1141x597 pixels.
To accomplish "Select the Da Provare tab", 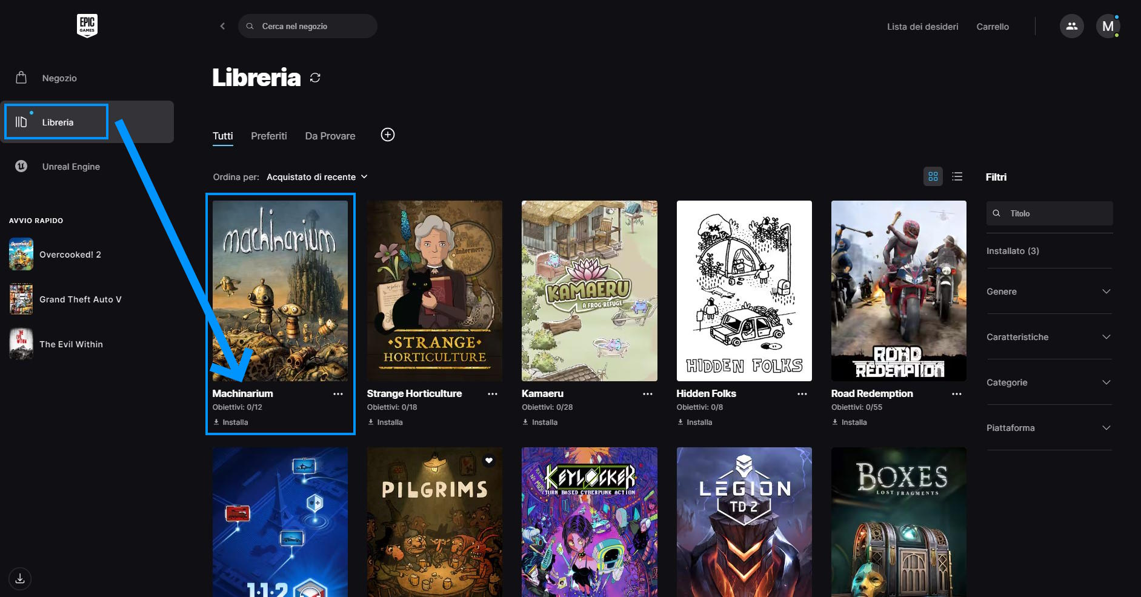I will [330, 136].
